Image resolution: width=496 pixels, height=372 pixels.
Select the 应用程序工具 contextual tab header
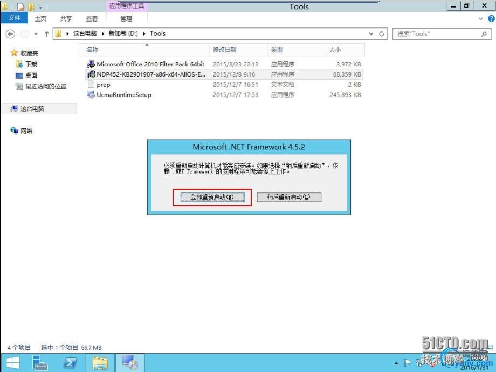[127, 6]
